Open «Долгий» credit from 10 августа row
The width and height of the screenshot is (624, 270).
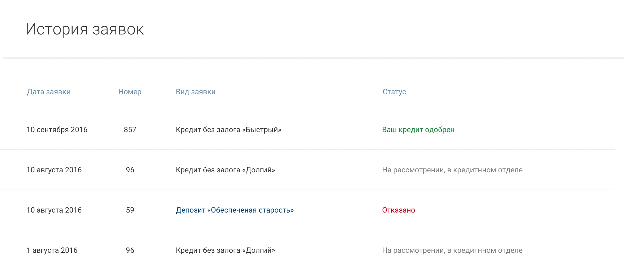(x=225, y=170)
